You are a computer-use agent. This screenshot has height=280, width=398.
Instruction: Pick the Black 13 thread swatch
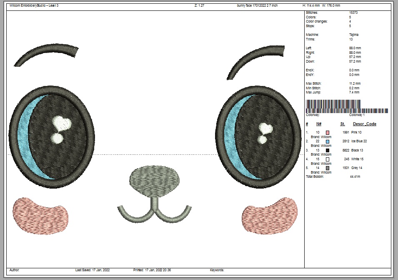point(328,150)
